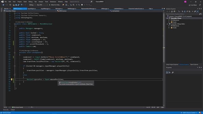Click the Live Share button
Image resolution: width=203 pixels, height=114 pixels.
193,5
